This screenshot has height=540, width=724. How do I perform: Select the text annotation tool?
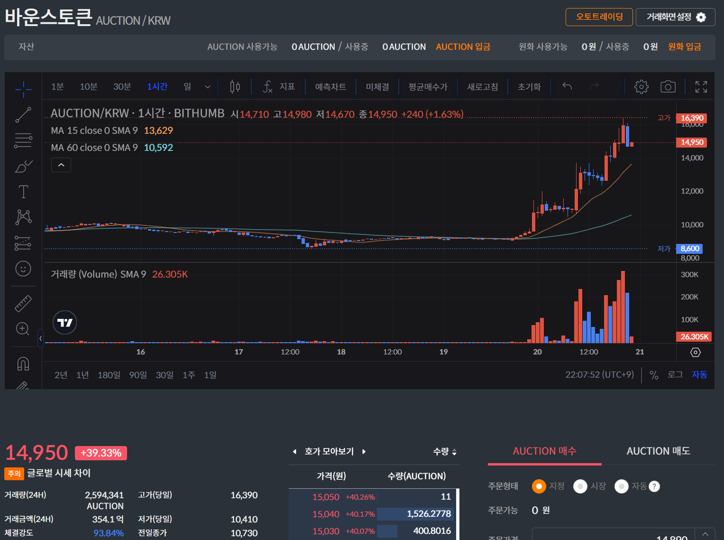[23, 192]
